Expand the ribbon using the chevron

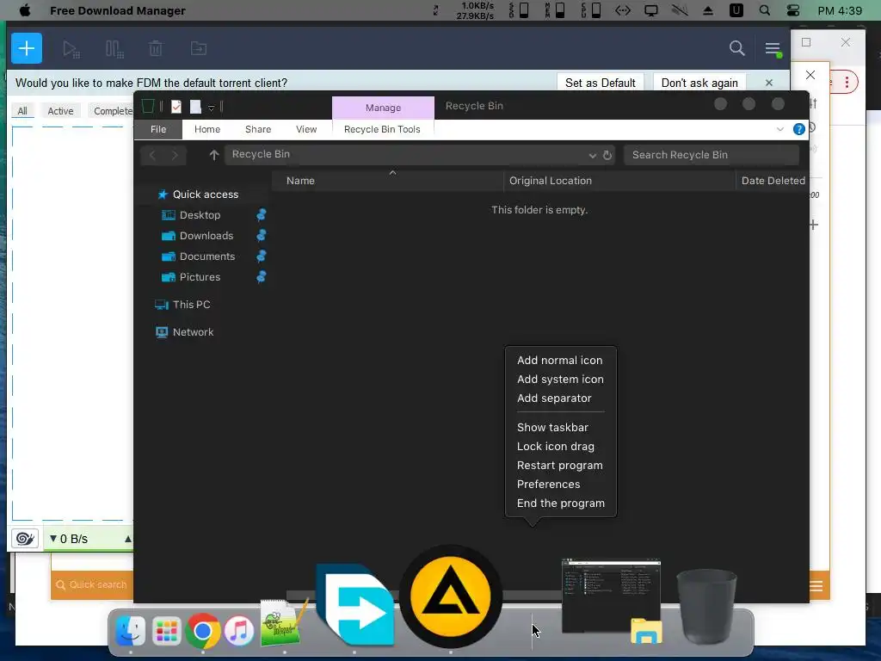(779, 129)
